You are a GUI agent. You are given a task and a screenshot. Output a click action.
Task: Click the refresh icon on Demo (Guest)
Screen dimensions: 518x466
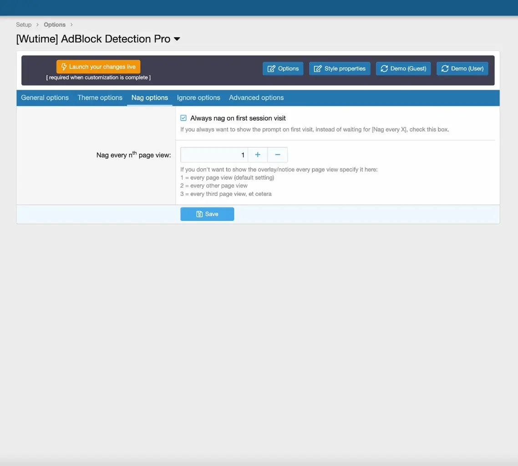tap(384, 69)
